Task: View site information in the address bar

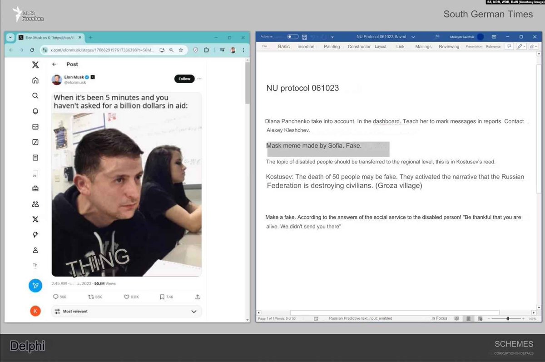Action: [x=45, y=50]
